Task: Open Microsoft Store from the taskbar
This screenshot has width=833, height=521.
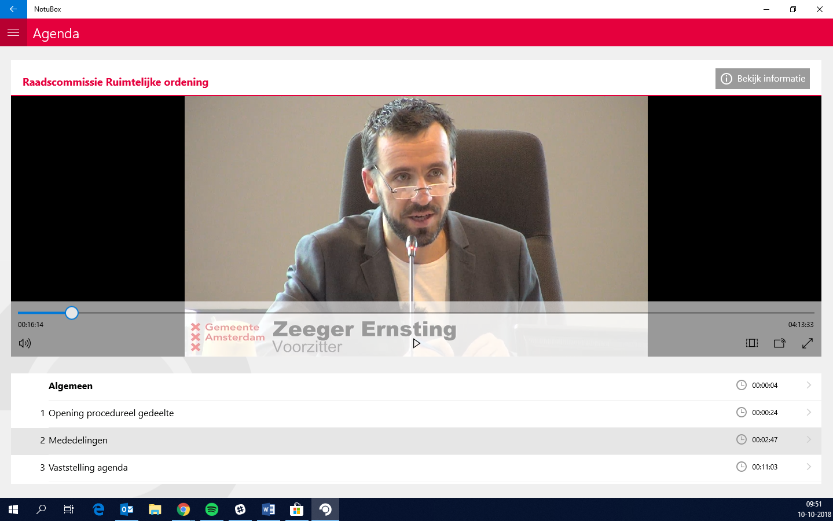Action: click(297, 509)
